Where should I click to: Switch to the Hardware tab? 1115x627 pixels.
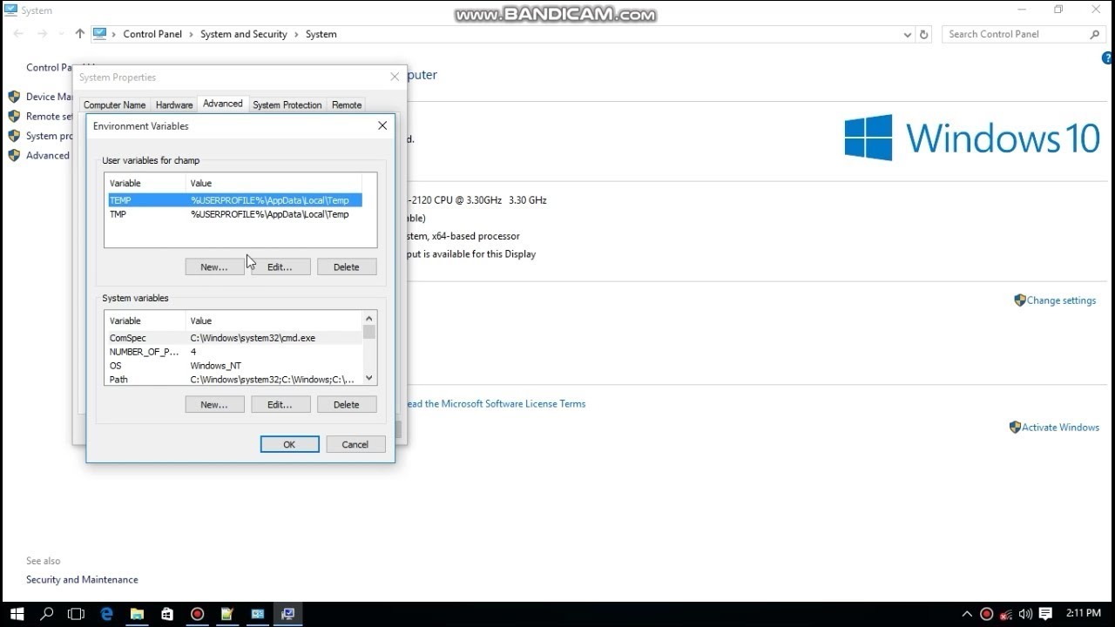point(174,104)
